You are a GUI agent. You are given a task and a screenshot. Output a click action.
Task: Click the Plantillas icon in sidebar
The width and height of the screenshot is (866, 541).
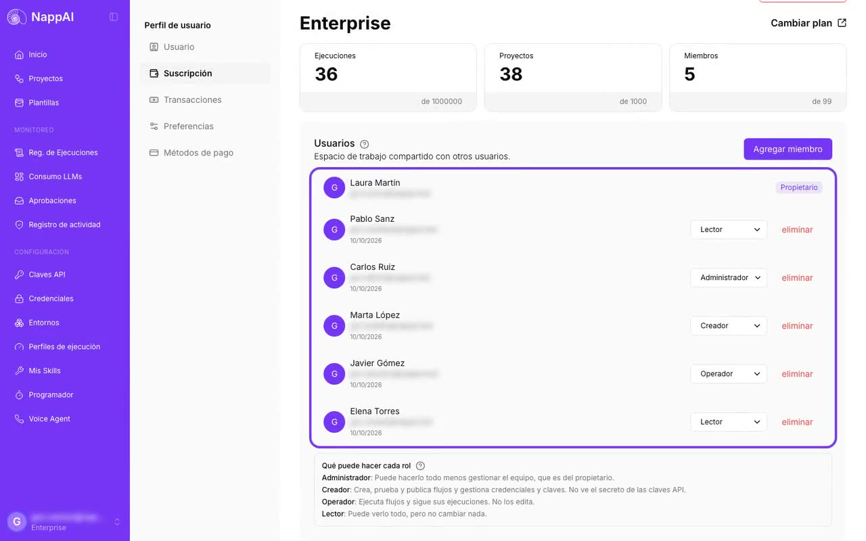point(19,103)
